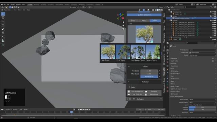Click the Randomize scale button
217x122 pixels.
149,77
